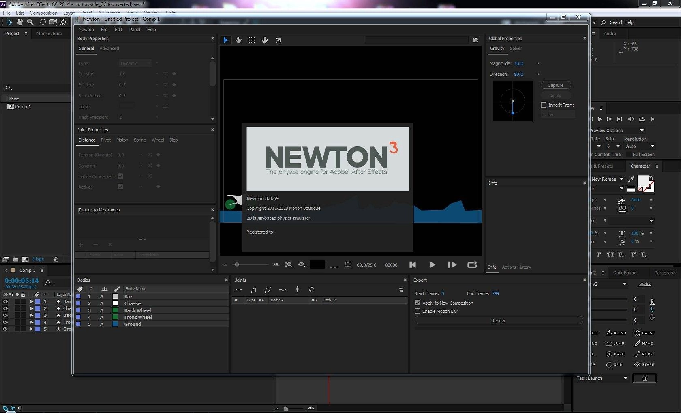This screenshot has width=681, height=413.
Task: Enable Motion Blur checkbox in Export
Action: [x=418, y=311]
